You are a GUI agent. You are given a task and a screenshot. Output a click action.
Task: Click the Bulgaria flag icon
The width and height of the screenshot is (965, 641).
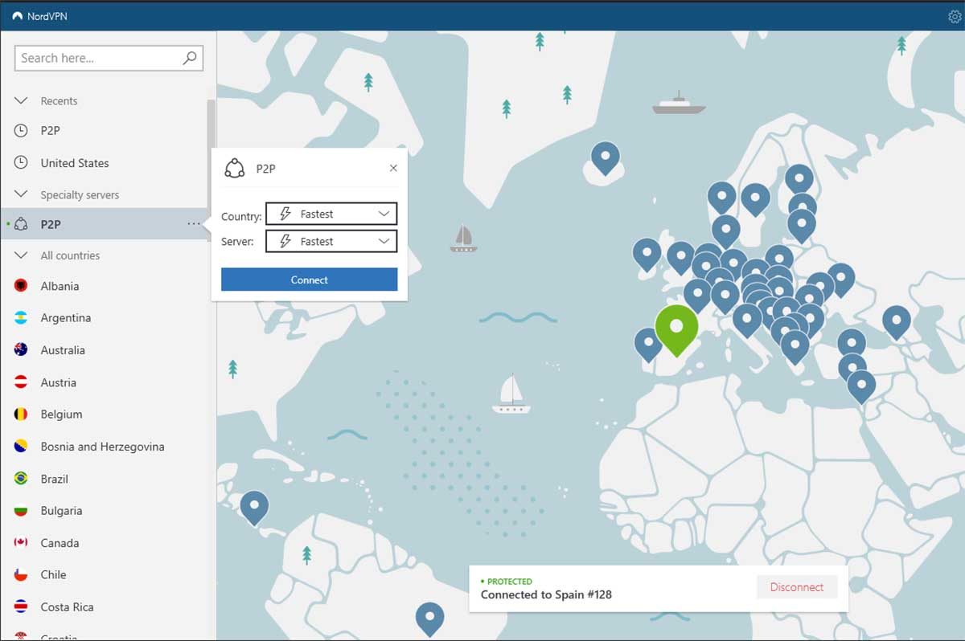point(21,511)
